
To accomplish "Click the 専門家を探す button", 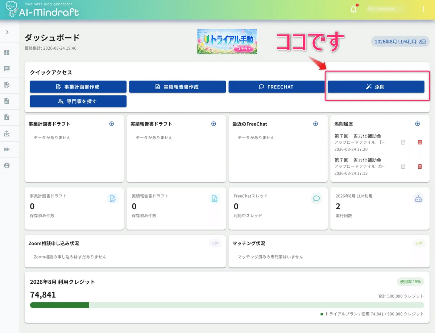I will tap(78, 101).
